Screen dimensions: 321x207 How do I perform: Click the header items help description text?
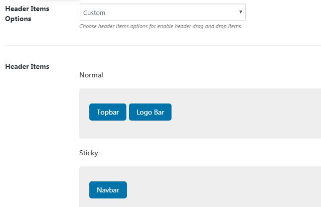(x=160, y=26)
